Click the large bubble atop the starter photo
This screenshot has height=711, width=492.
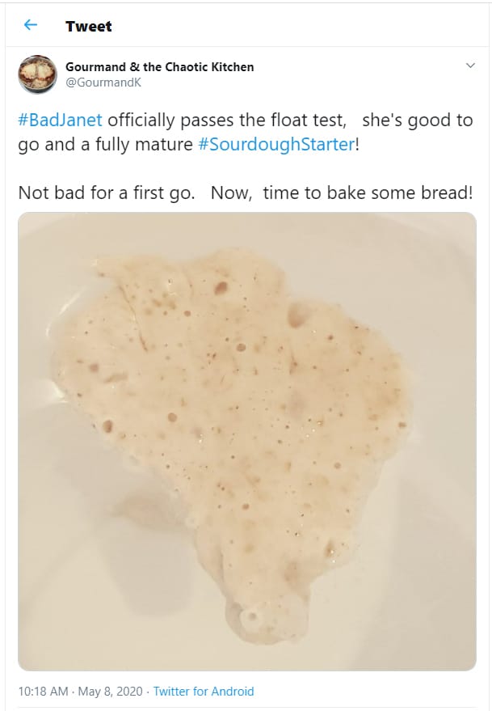(297, 315)
